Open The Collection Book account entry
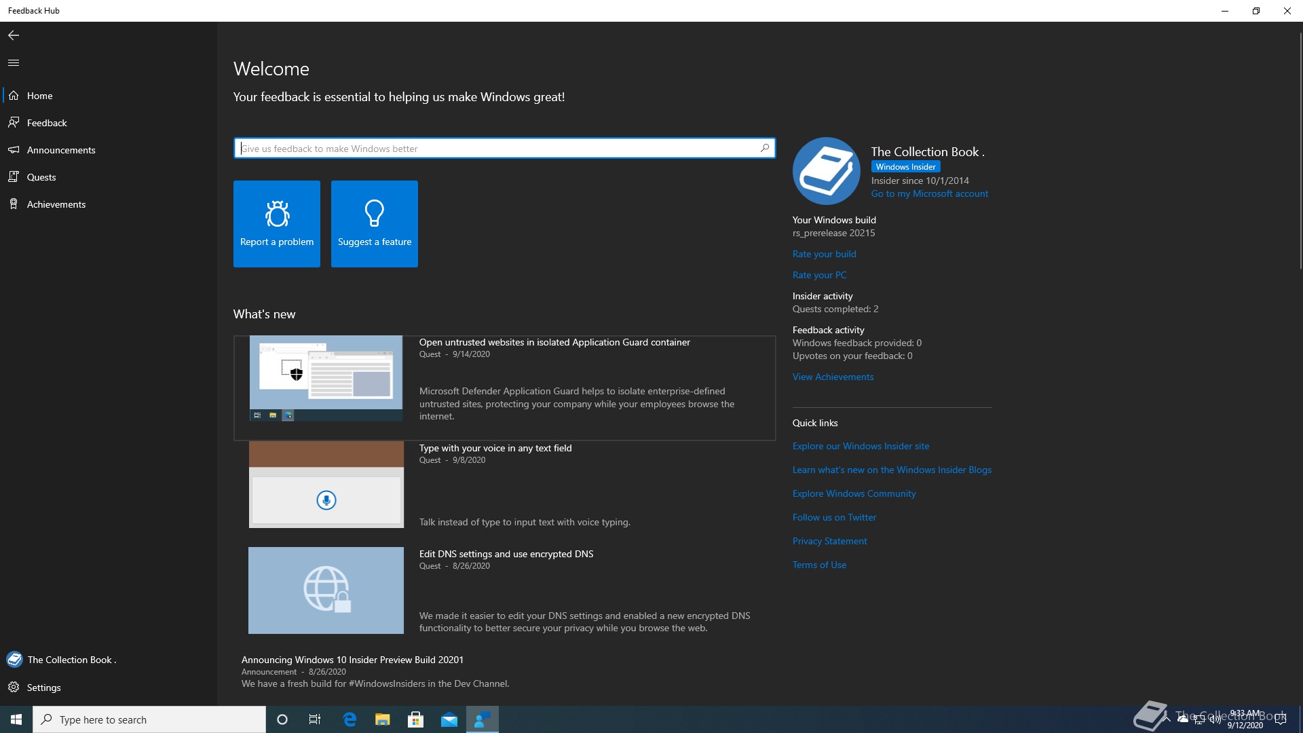 point(109,660)
